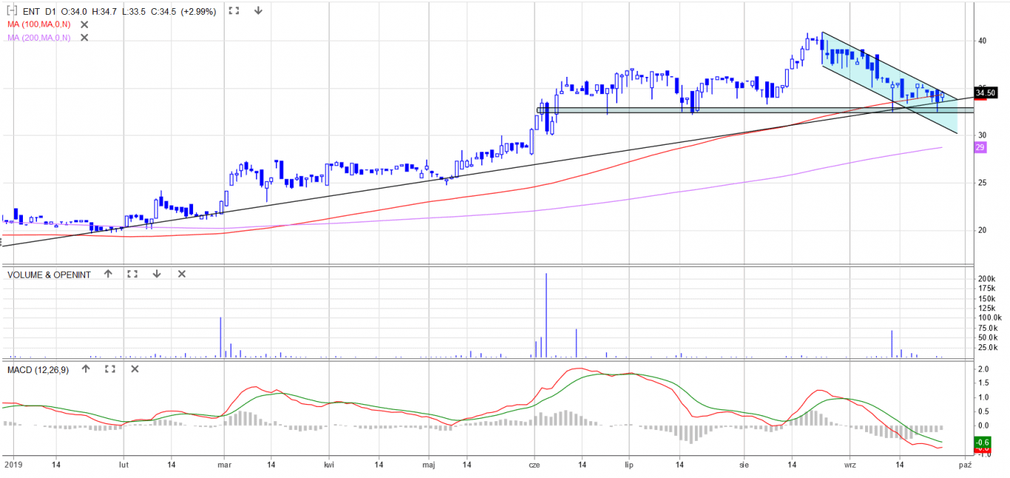Open MA (100,MA,0,N) indicator settings

[39, 24]
